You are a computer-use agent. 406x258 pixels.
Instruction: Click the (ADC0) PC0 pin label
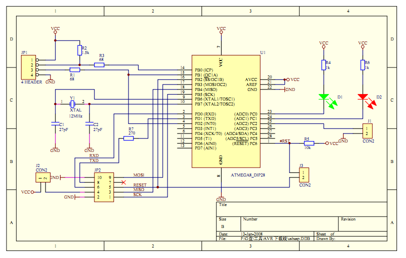(x=245, y=114)
